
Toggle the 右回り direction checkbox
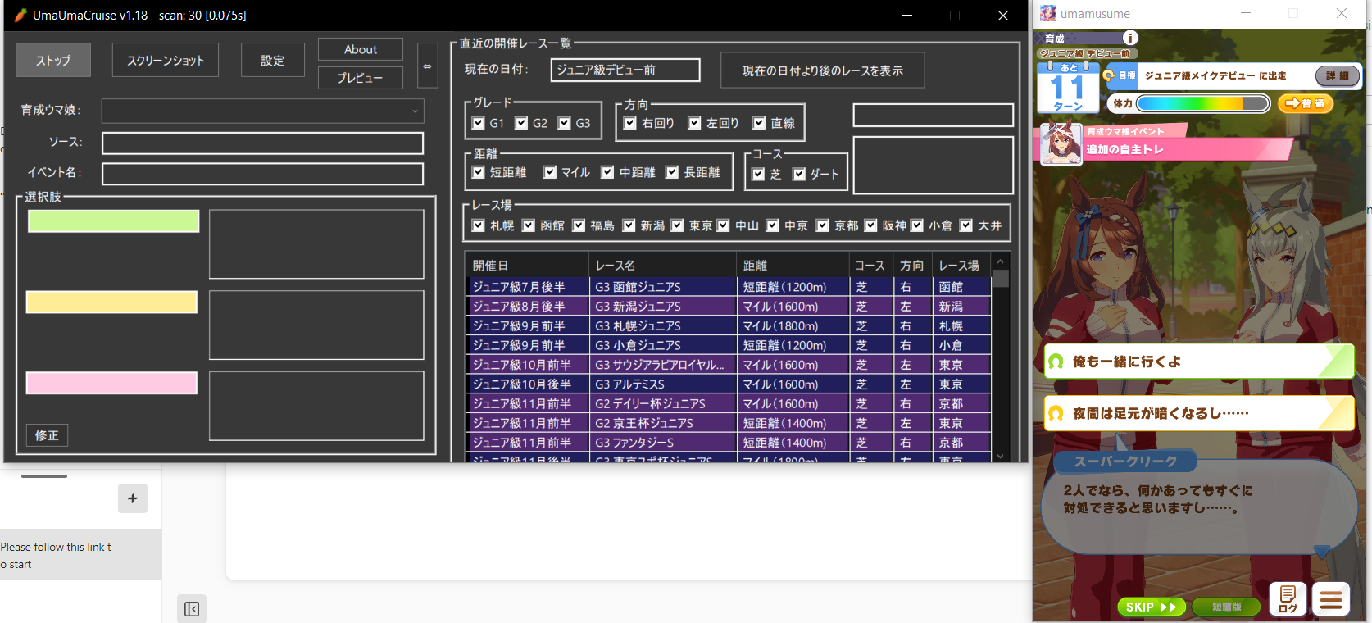coord(630,123)
